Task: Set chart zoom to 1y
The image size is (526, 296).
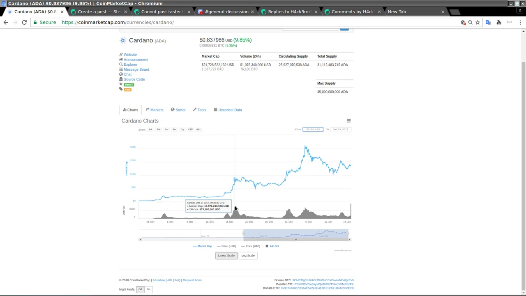Action: tap(182, 129)
